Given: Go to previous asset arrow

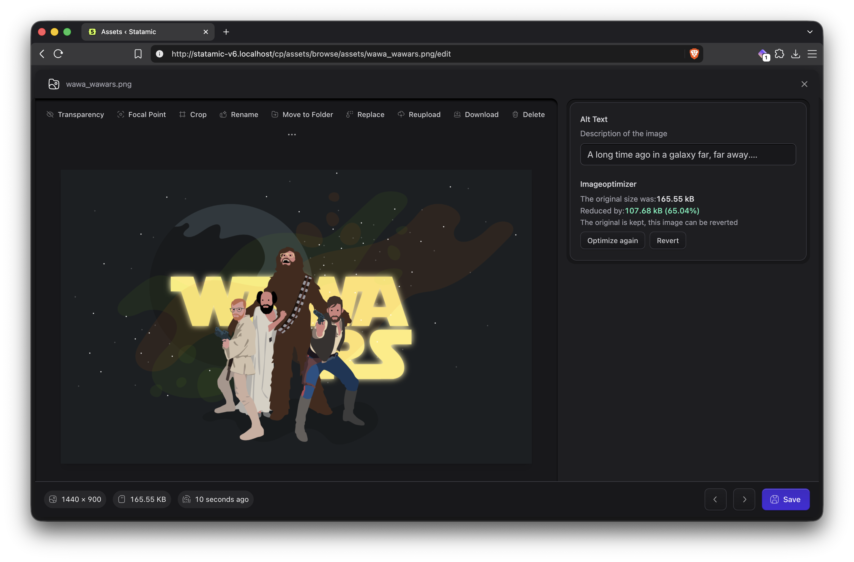Looking at the screenshot, I should [x=715, y=499].
